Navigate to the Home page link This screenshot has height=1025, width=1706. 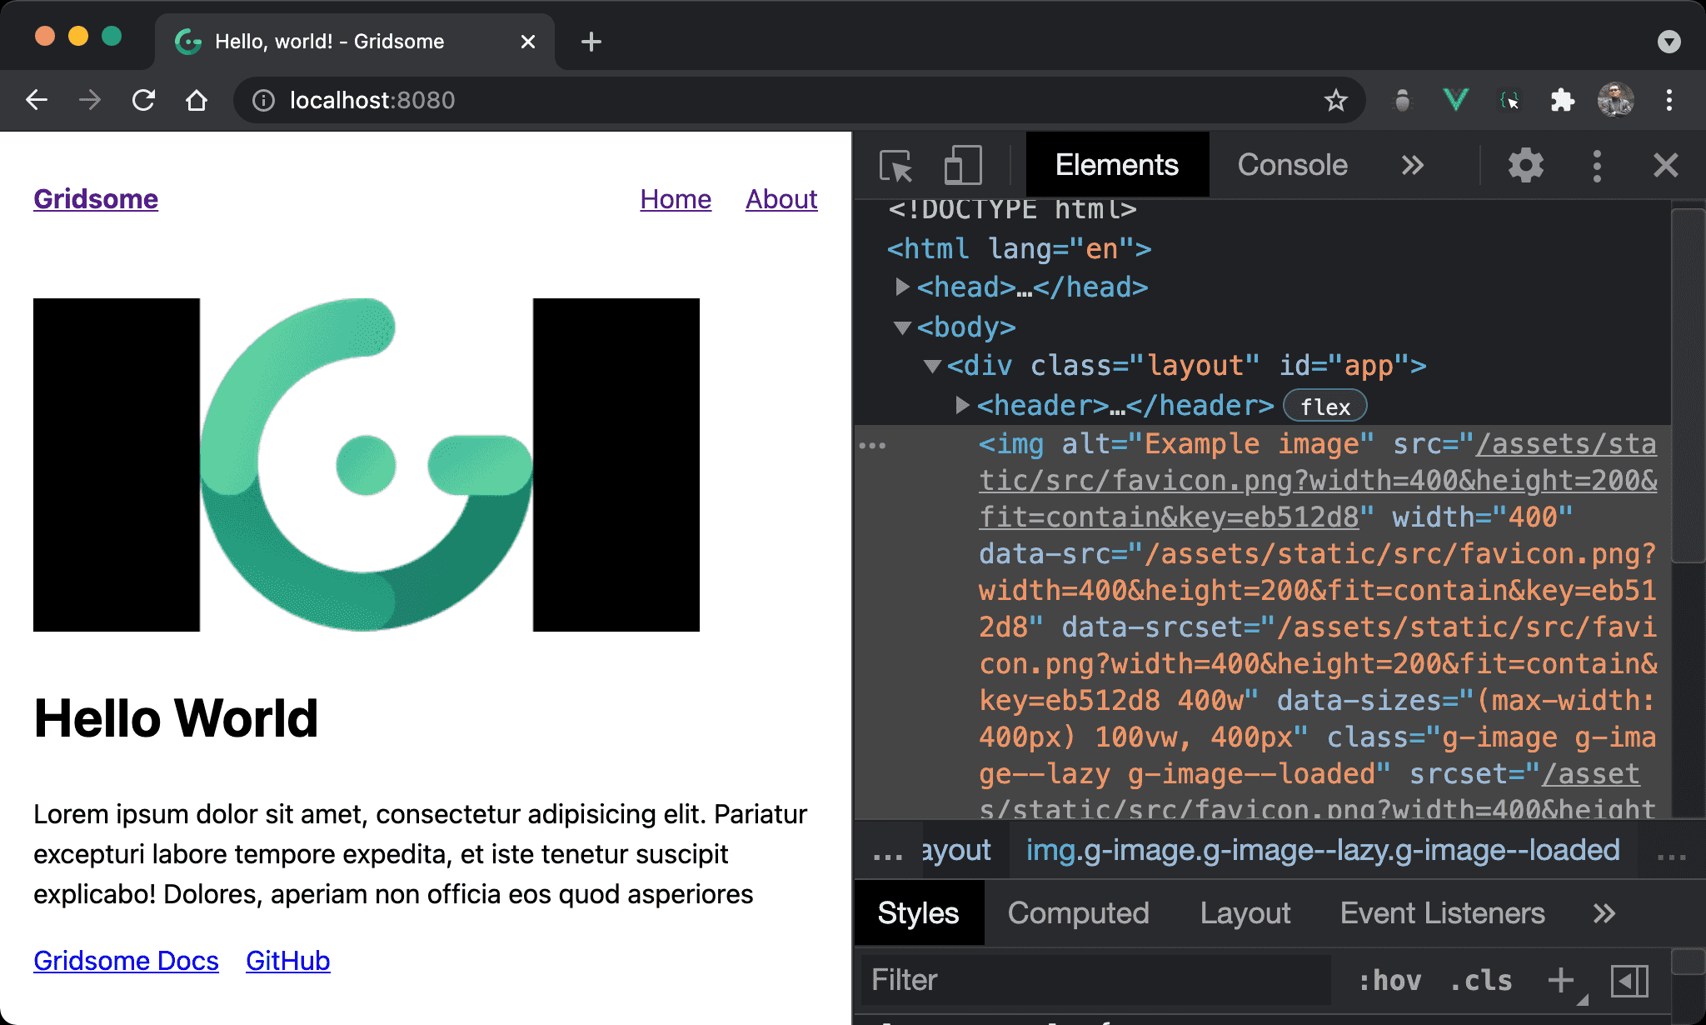[676, 199]
